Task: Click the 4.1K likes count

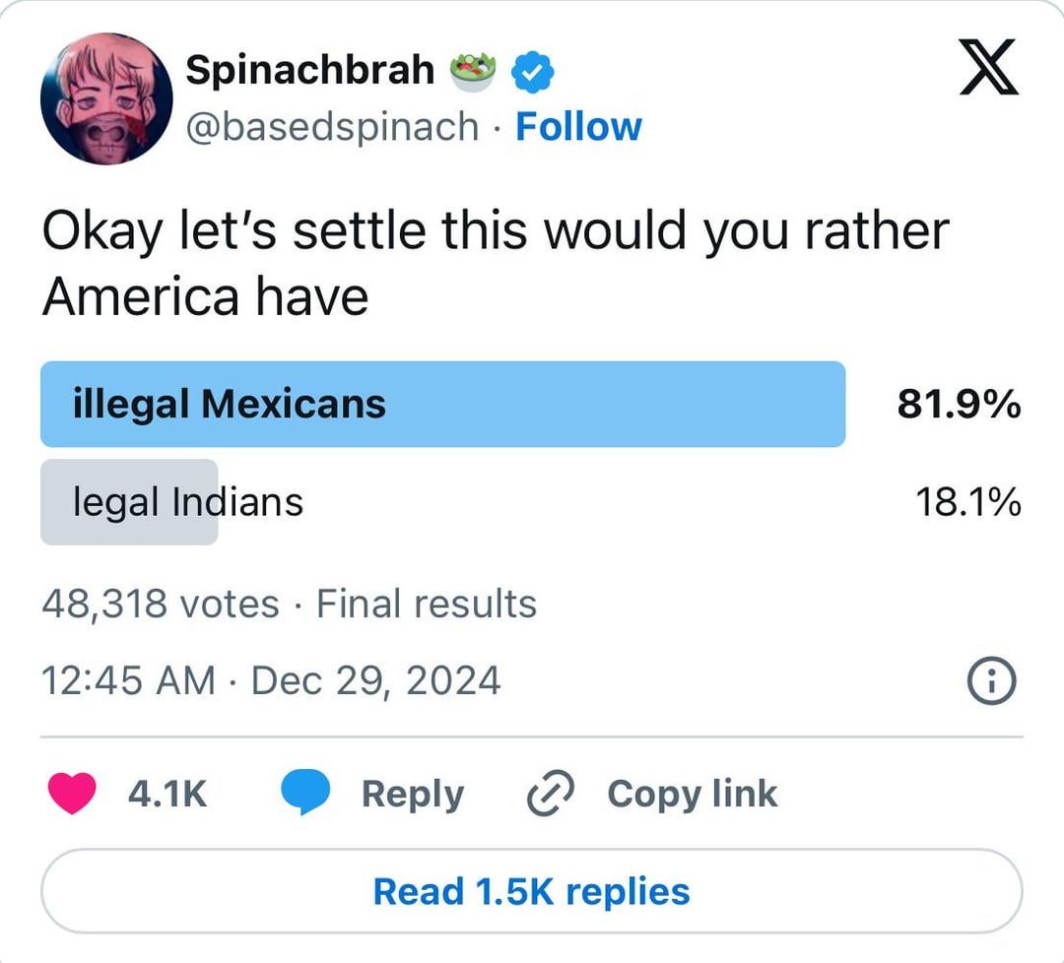Action: point(167,794)
